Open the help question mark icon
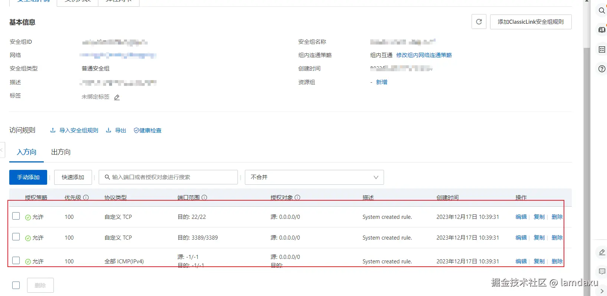The image size is (607, 296). 602,69
